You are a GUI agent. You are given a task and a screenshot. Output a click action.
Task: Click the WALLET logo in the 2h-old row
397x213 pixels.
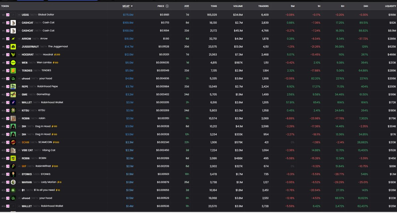click(13, 102)
